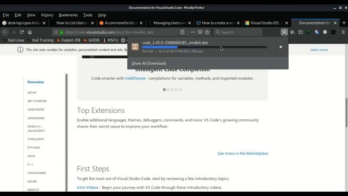The width and height of the screenshot is (348, 196).
Task: Open the Help menu
Action: click(102, 15)
